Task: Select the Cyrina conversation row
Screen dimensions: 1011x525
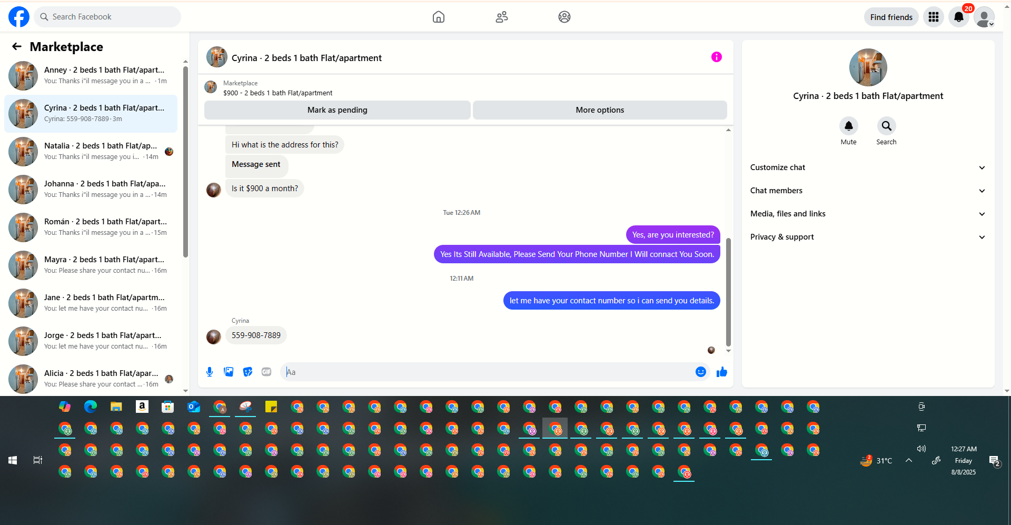Action: point(91,114)
